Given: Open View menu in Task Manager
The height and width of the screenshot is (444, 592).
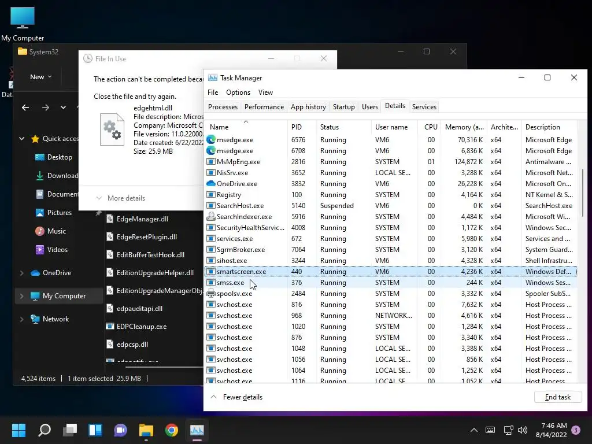Looking at the screenshot, I should (x=265, y=92).
